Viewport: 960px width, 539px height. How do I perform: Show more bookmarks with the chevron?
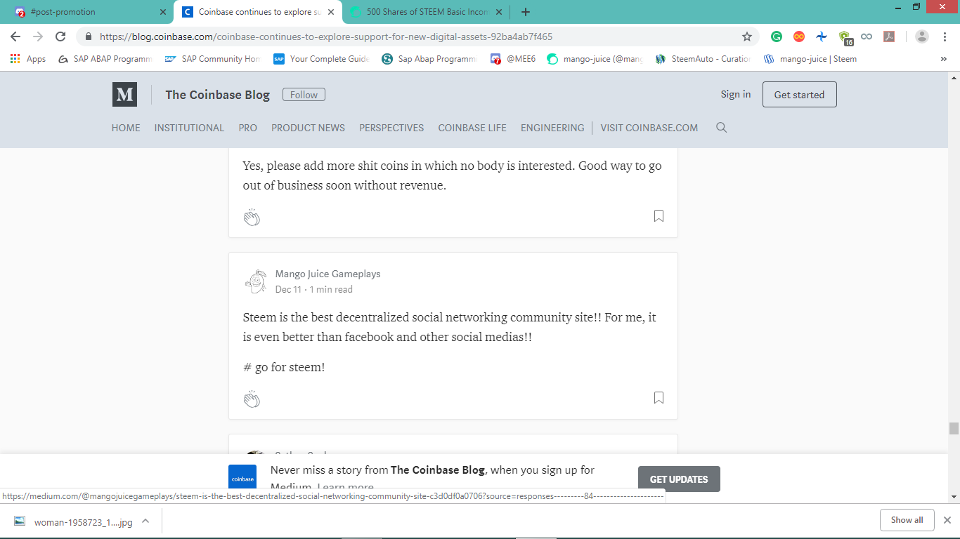click(944, 59)
